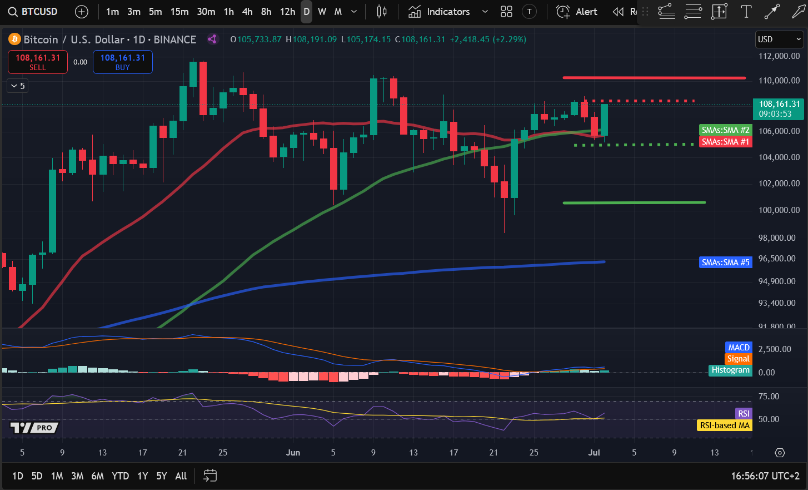
Task: Select the Text tool
Action: tap(746, 12)
